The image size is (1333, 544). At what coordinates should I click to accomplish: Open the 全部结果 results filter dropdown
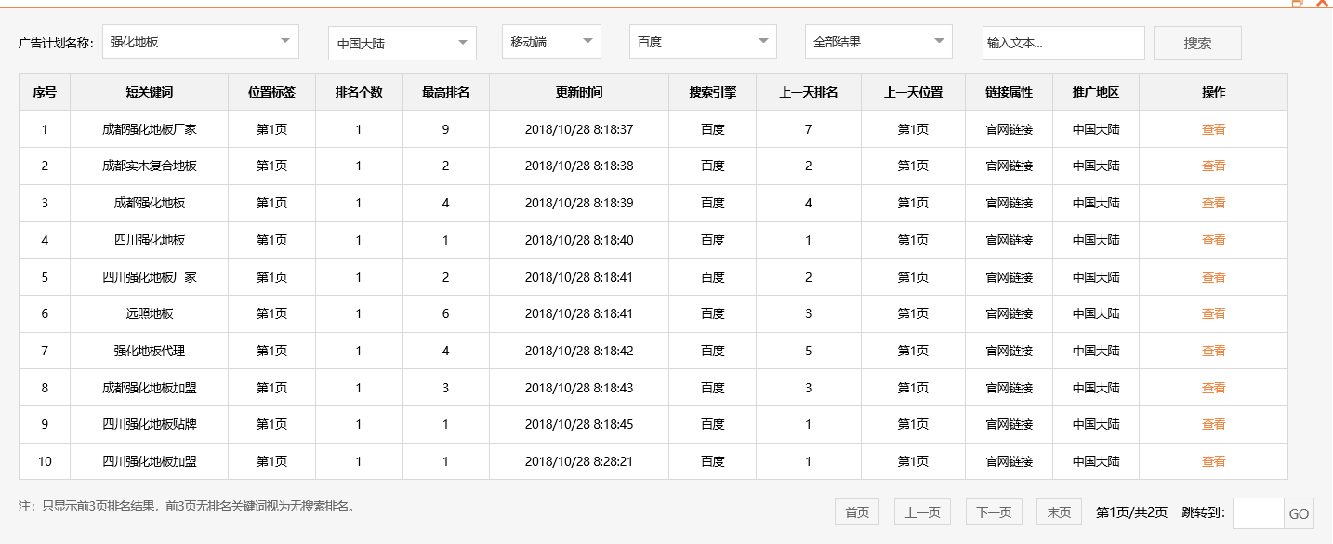(878, 42)
